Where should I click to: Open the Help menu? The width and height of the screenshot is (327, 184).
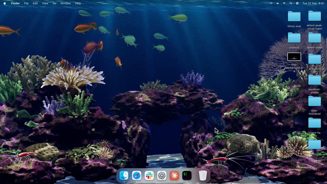coord(78,3)
